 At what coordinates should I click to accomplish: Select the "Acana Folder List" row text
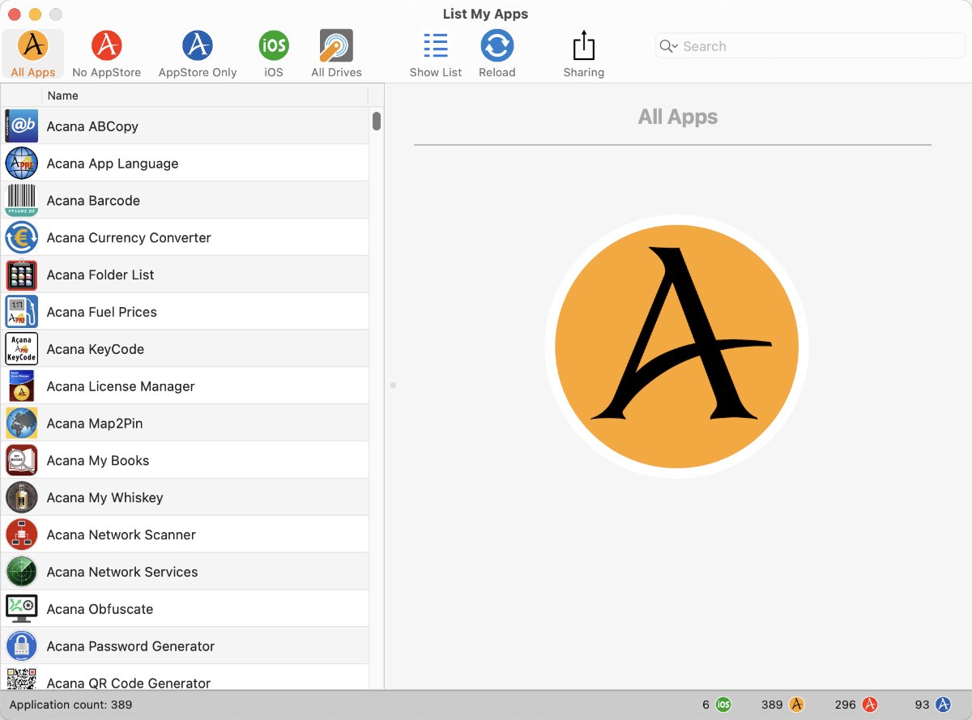100,275
